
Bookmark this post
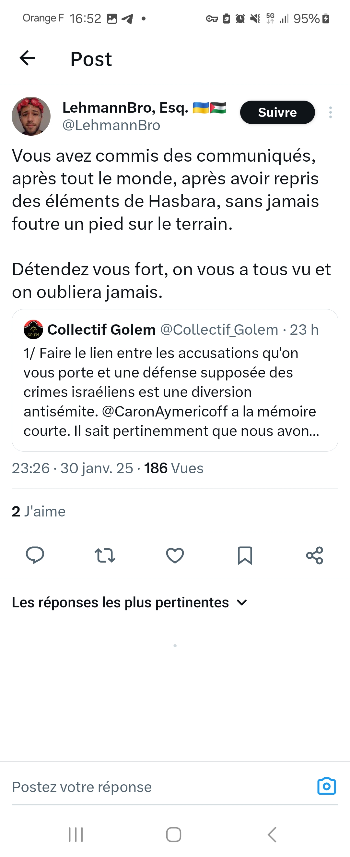point(245,555)
